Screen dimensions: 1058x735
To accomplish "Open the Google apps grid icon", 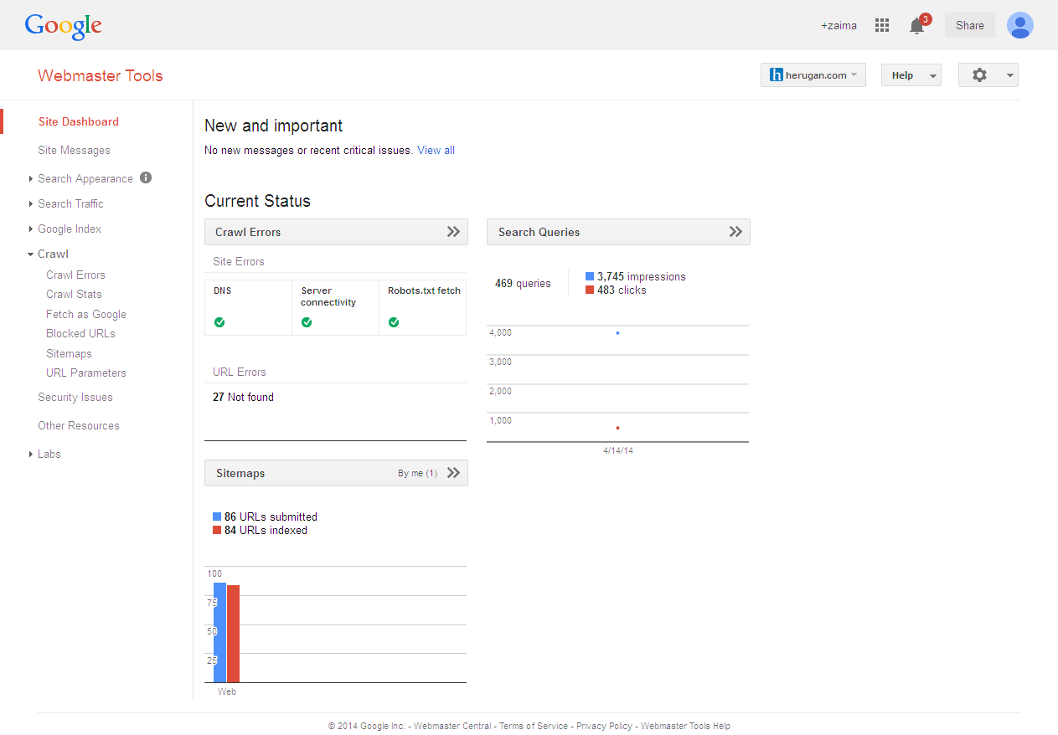I will (881, 25).
